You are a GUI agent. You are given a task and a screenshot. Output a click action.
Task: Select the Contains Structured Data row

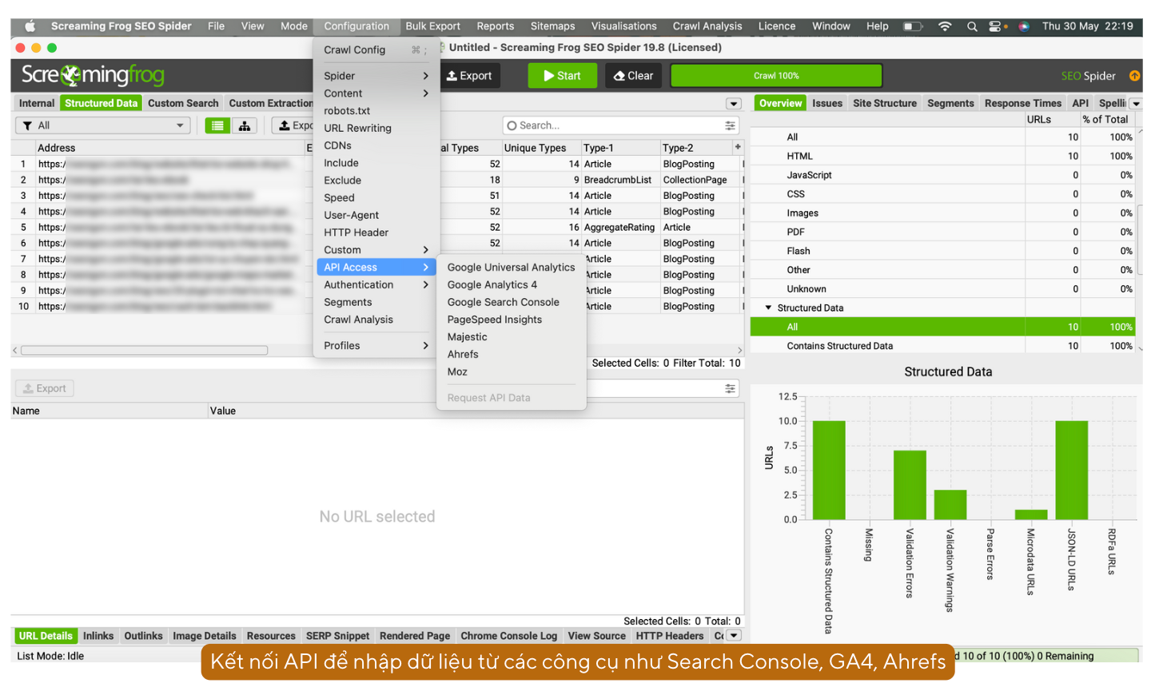pos(942,346)
